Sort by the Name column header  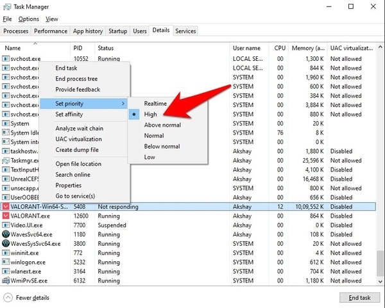coord(13,48)
